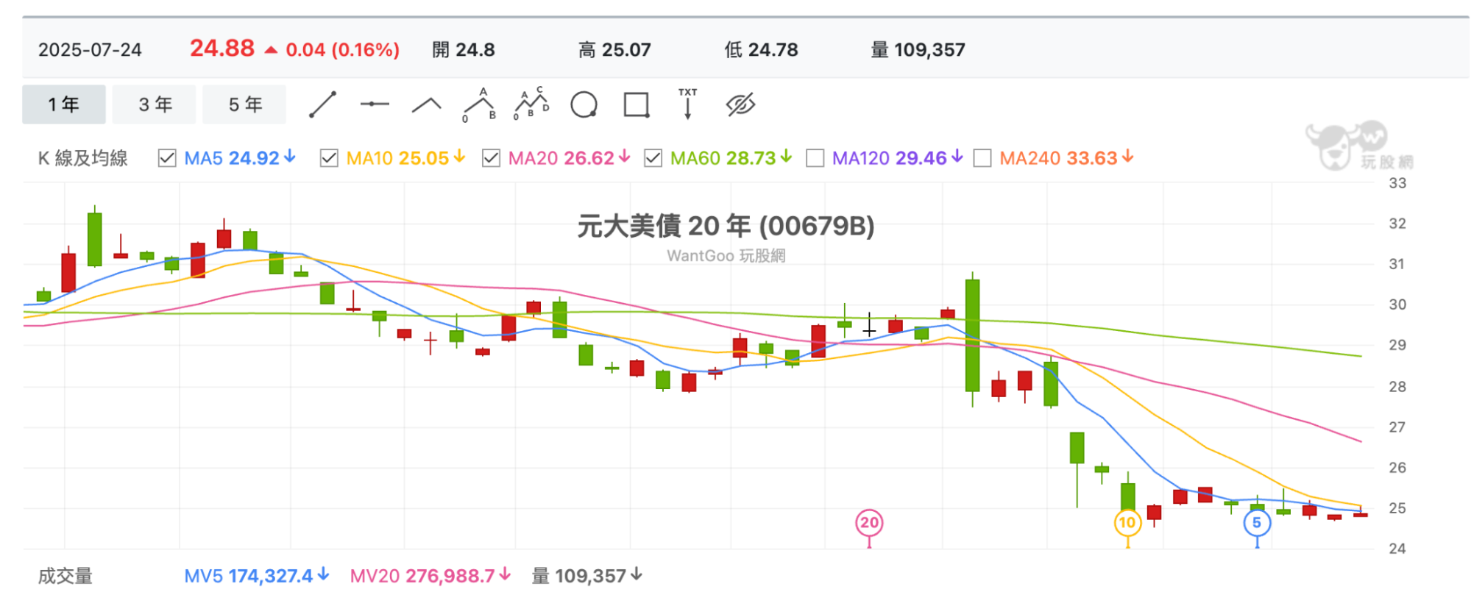Click the low price 低 24.78

(761, 50)
